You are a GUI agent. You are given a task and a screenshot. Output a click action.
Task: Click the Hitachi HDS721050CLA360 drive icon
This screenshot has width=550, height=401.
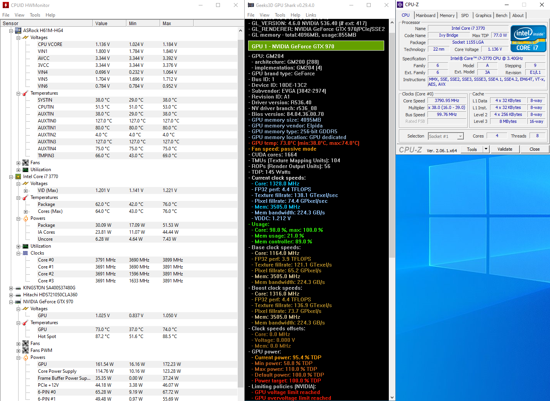[x=18, y=295]
